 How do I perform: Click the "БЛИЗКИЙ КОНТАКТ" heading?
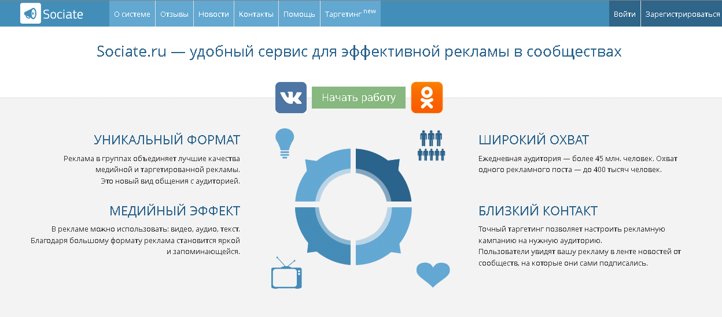(x=538, y=210)
